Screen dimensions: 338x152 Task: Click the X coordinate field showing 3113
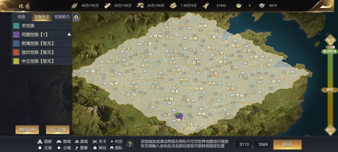[244, 144]
